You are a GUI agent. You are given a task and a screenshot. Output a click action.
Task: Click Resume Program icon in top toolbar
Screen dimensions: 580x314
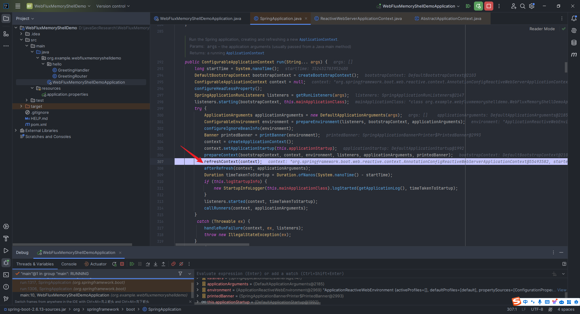click(x=468, y=6)
